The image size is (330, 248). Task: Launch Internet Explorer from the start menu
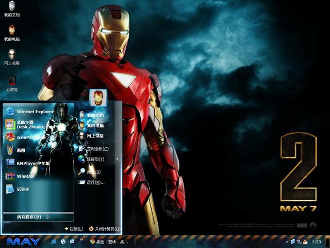[29, 112]
